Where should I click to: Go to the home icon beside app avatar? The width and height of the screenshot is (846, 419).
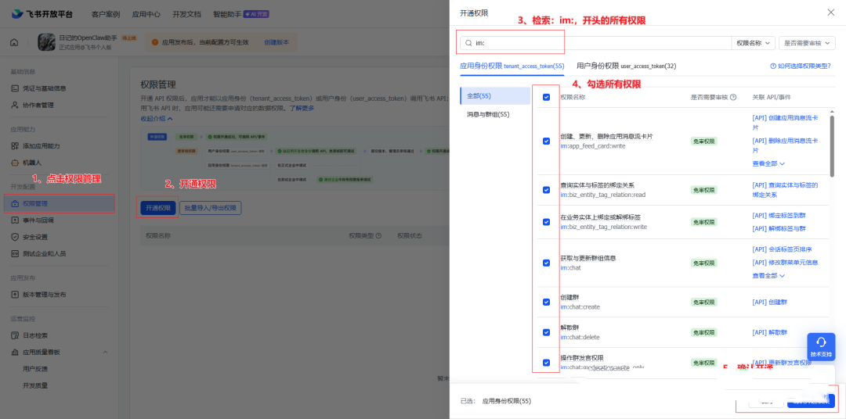click(x=14, y=42)
